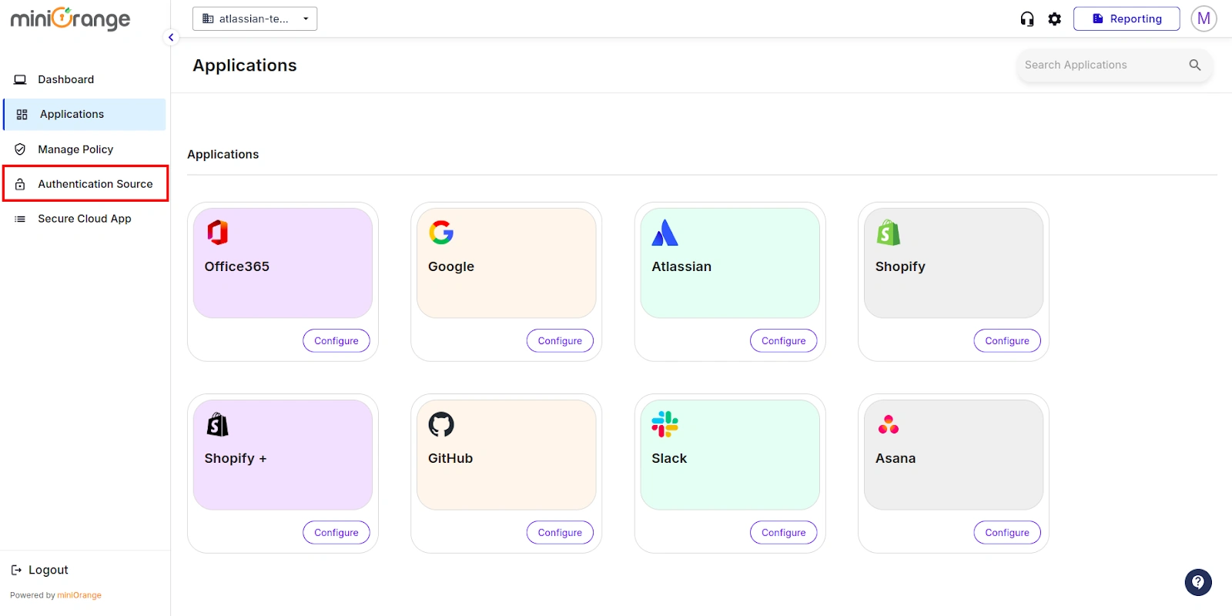Configure the GitHub application
Image resolution: width=1232 pixels, height=616 pixels.
point(560,532)
